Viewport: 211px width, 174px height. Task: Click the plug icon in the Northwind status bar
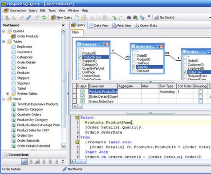(65, 169)
